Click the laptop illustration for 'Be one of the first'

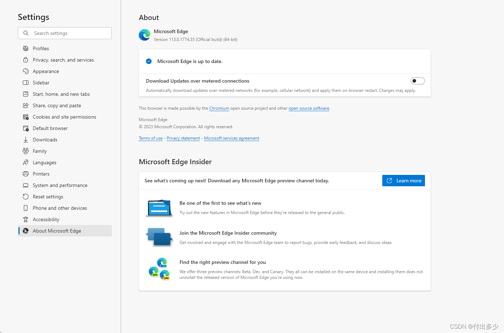[x=159, y=208]
